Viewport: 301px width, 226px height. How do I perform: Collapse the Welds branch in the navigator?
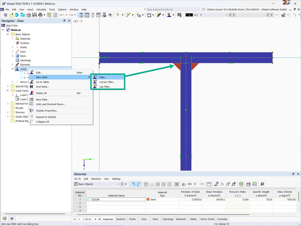point(12,69)
